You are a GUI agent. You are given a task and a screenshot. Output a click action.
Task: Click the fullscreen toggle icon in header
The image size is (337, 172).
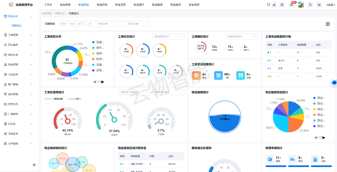[268, 5]
